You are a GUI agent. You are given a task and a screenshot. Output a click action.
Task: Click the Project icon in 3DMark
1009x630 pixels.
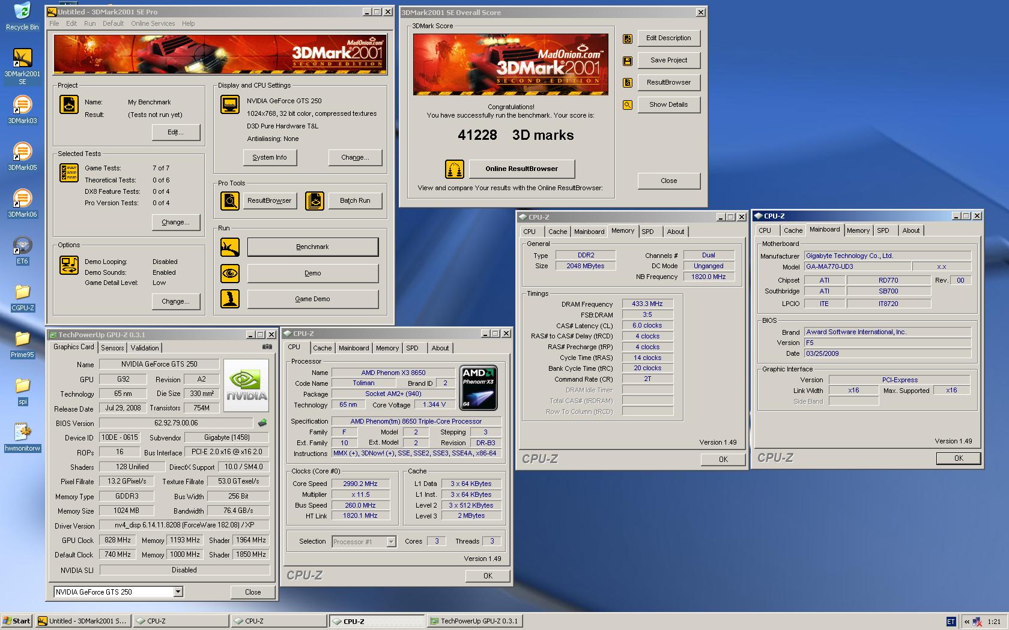(69, 104)
